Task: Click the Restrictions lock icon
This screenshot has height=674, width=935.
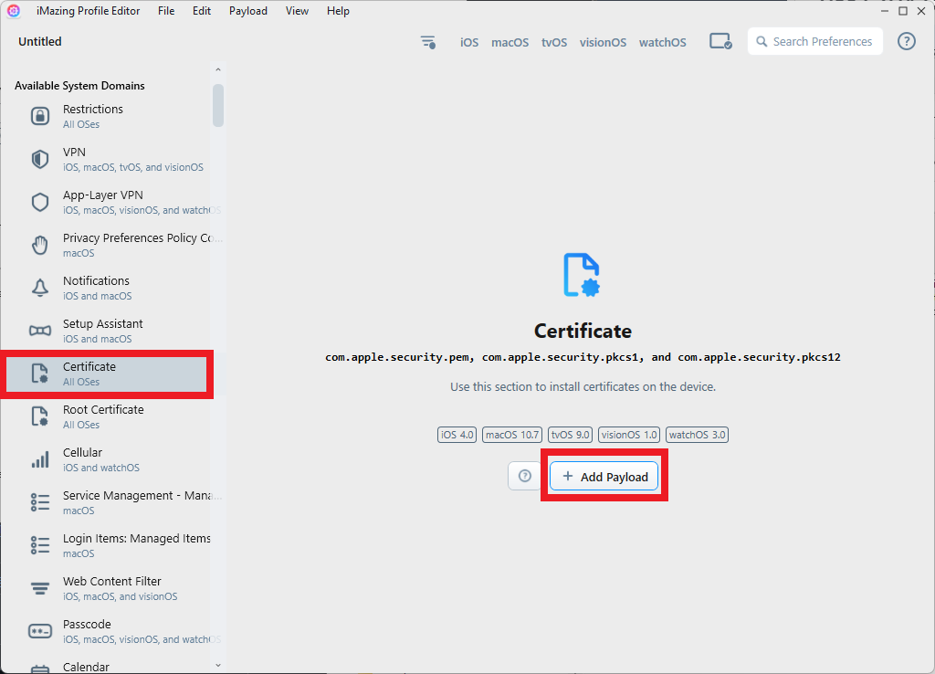Action: click(x=40, y=116)
